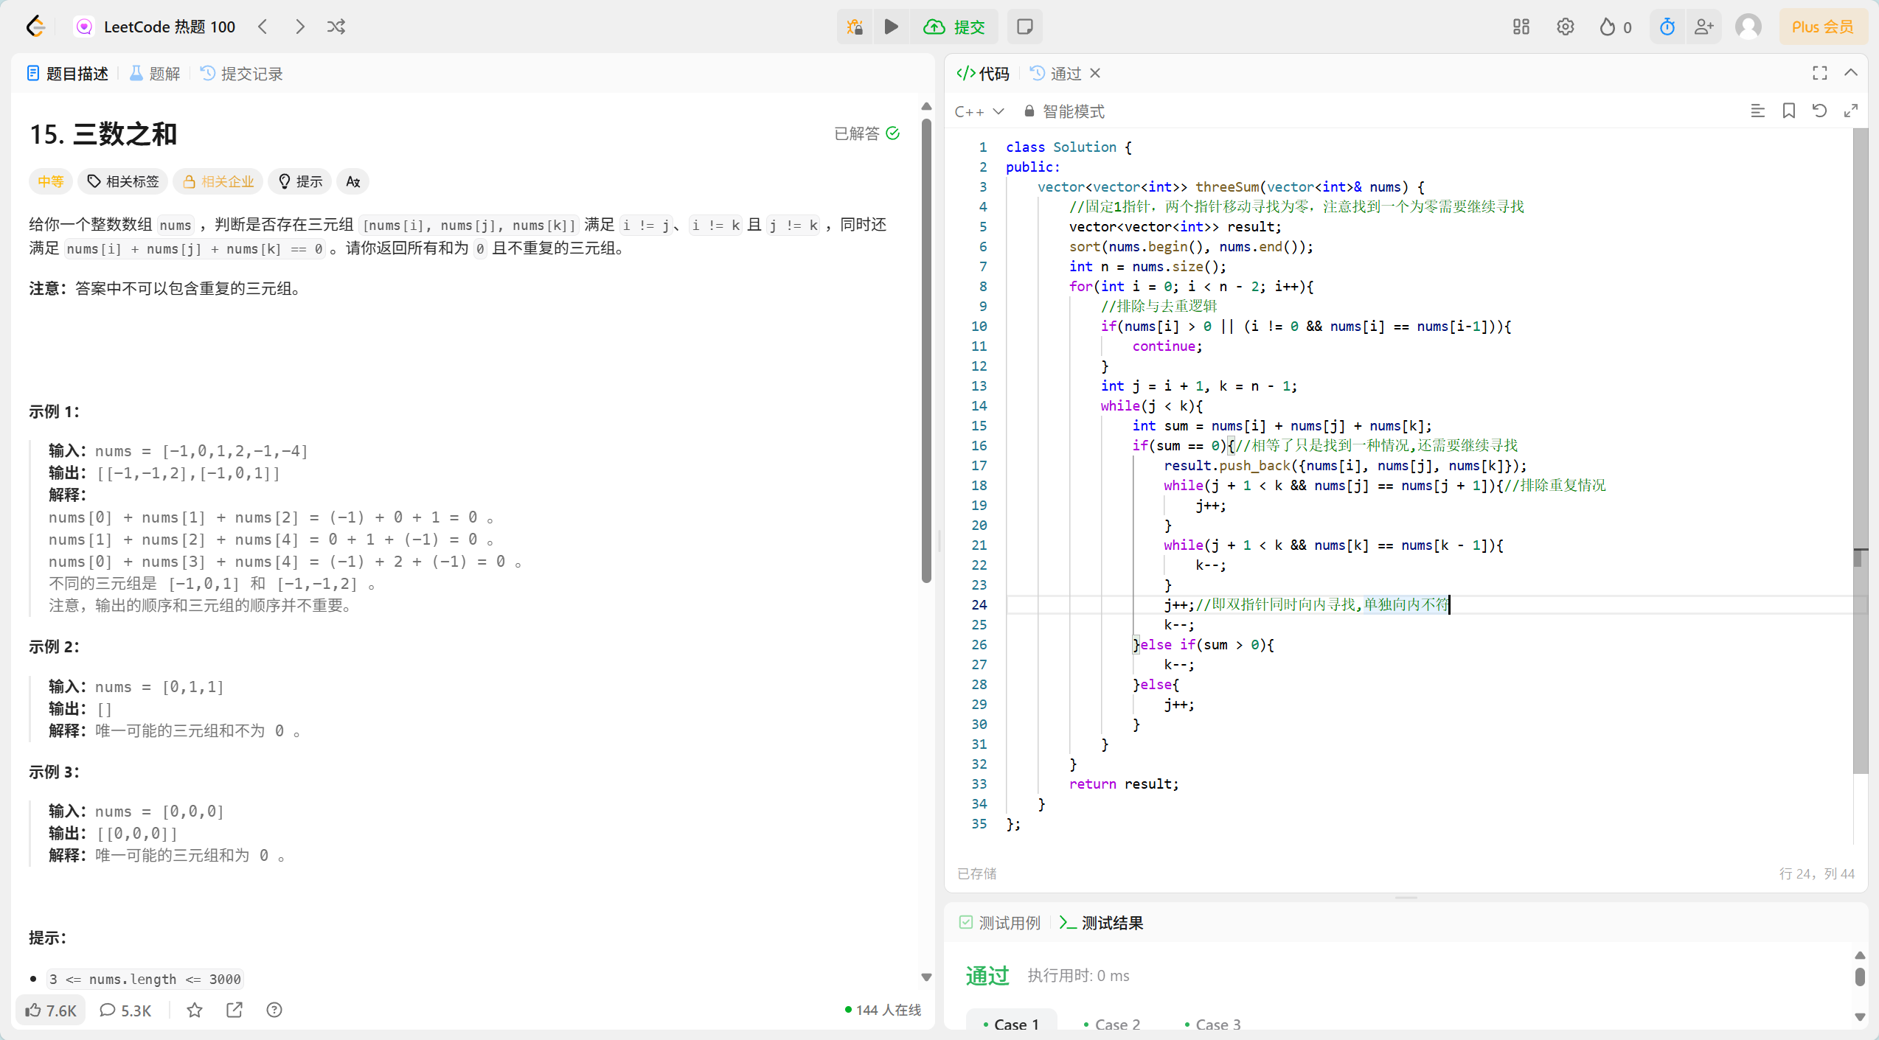
Task: Expand 相关企业 companies
Action: [x=218, y=181]
